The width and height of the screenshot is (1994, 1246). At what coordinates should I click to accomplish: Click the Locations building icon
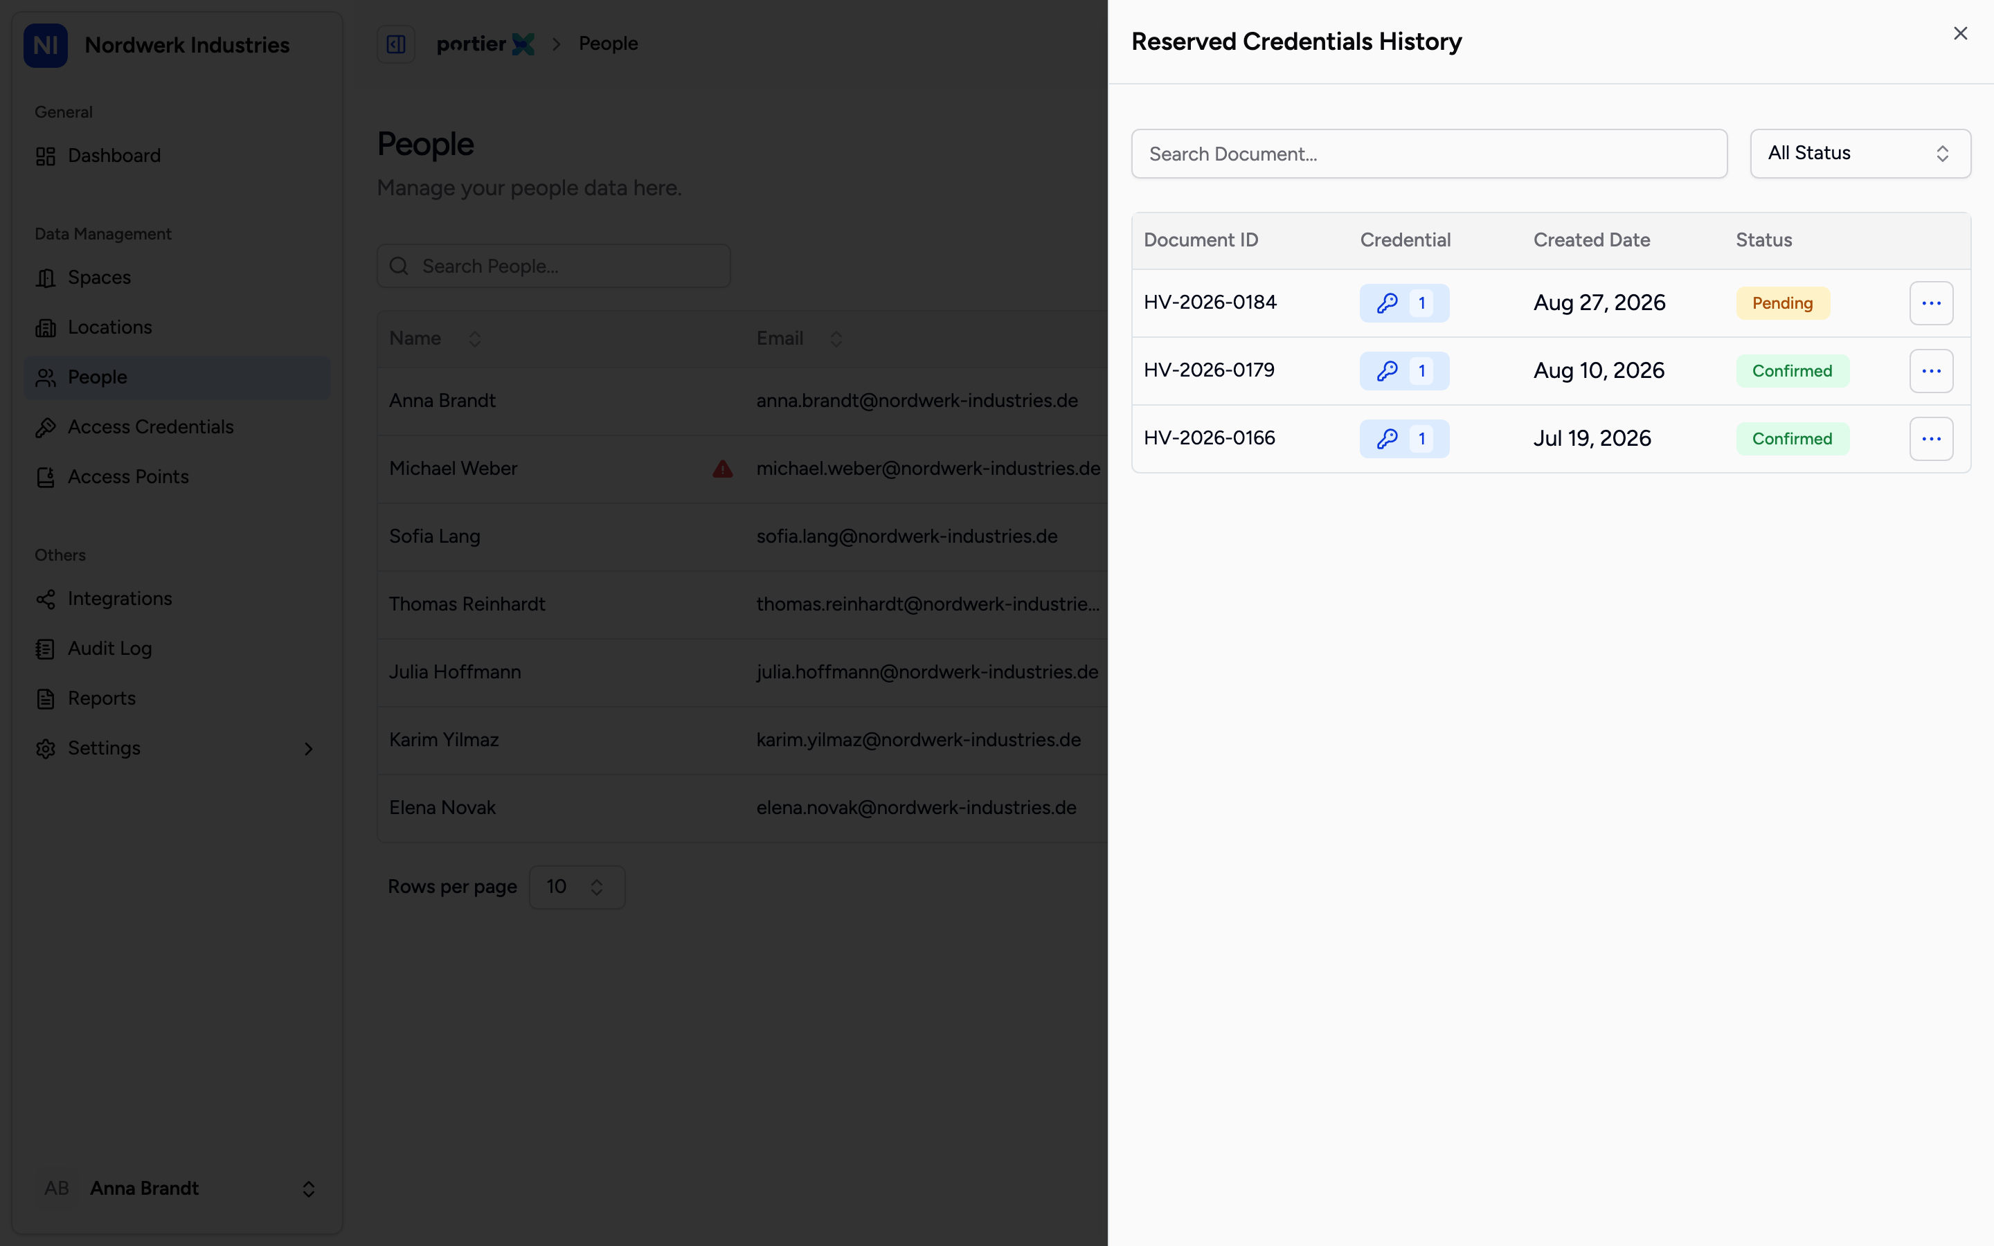45,328
